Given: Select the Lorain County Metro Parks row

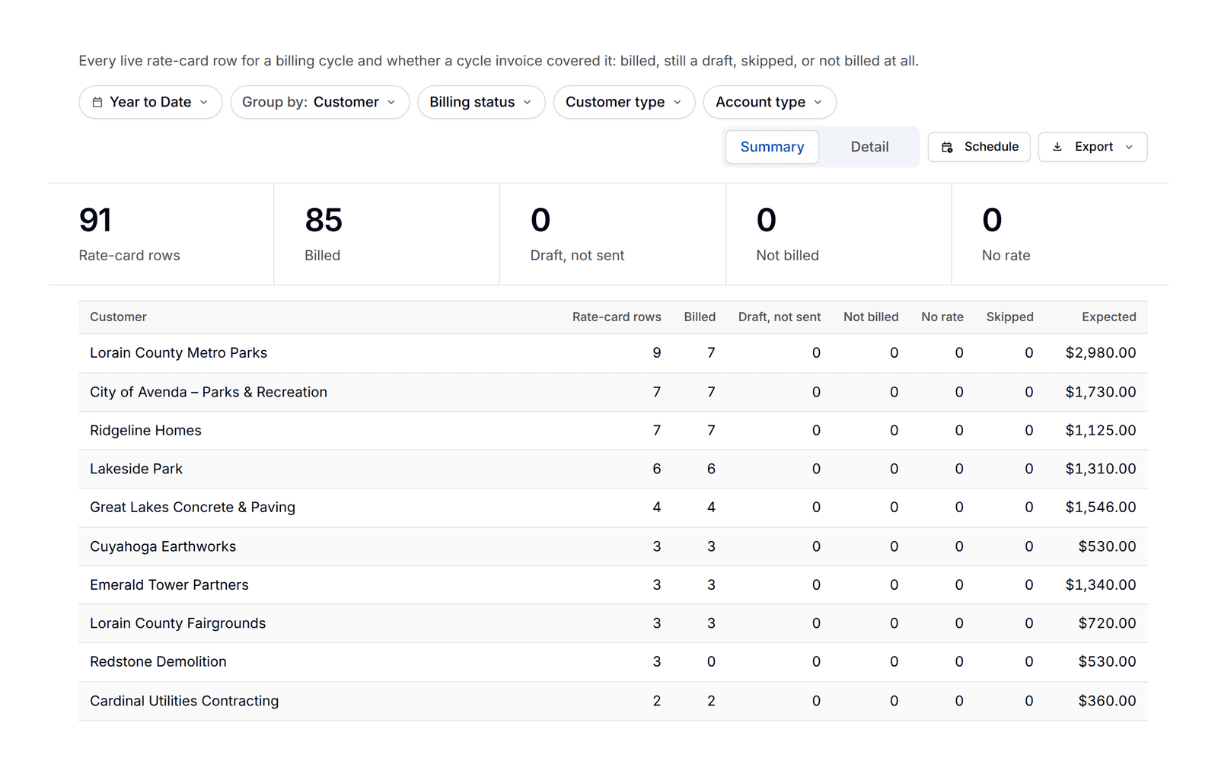Looking at the screenshot, I should [x=613, y=353].
